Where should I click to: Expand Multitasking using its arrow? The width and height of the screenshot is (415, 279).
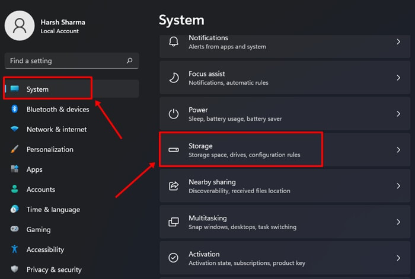tap(398, 222)
